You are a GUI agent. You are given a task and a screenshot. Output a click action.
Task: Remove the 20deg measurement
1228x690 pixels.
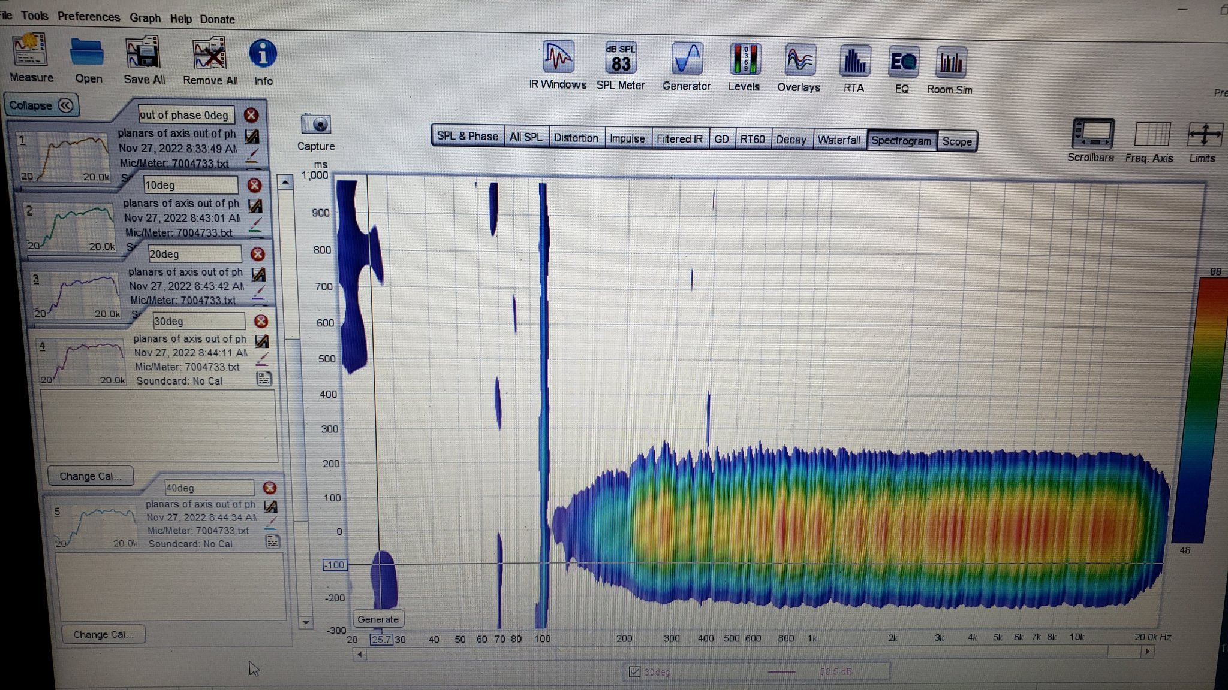click(258, 254)
